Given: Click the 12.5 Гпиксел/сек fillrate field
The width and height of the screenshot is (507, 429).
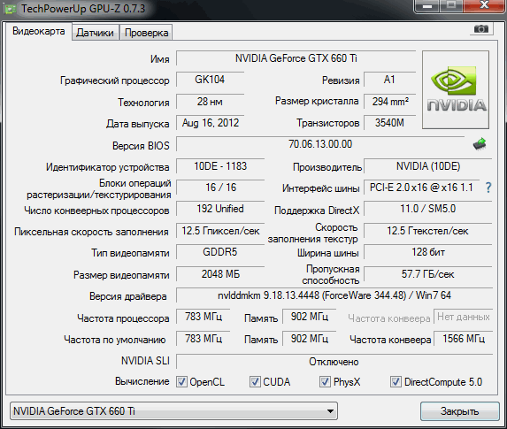Looking at the screenshot, I should [x=220, y=231].
